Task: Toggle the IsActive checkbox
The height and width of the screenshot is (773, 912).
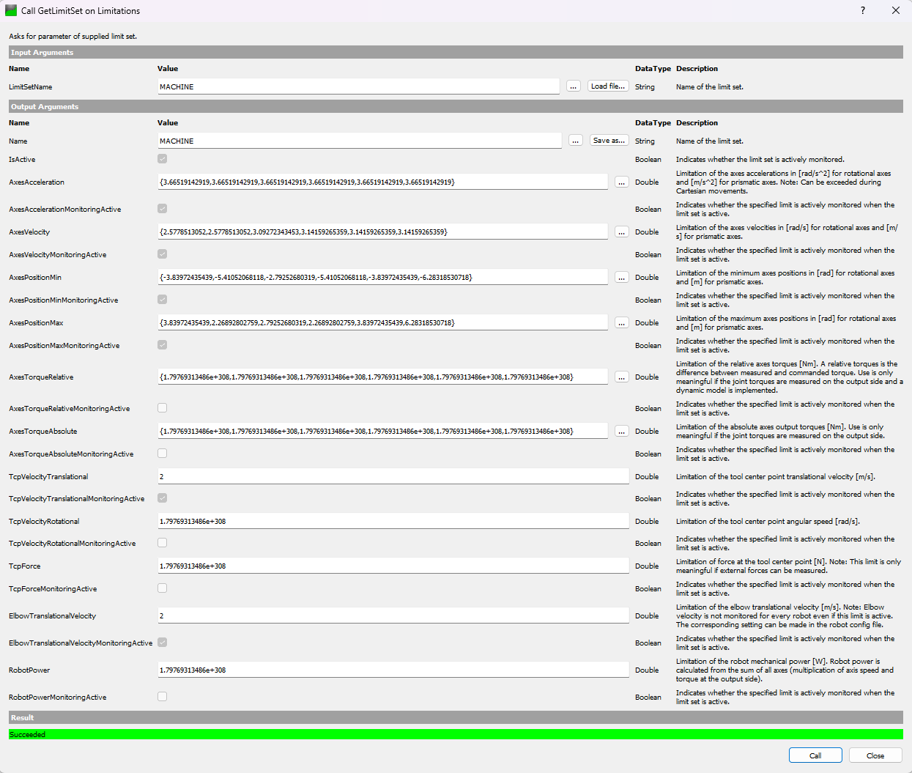Action: point(163,159)
